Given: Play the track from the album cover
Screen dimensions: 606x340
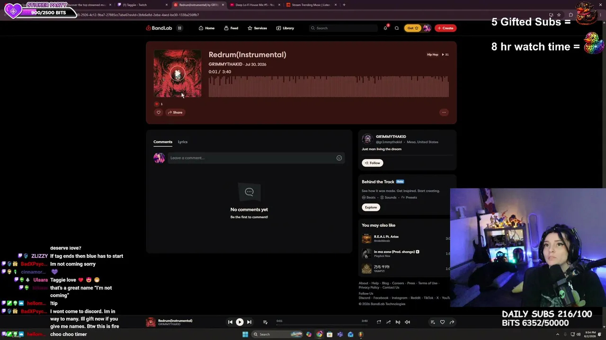Looking at the screenshot, I should (177, 74).
